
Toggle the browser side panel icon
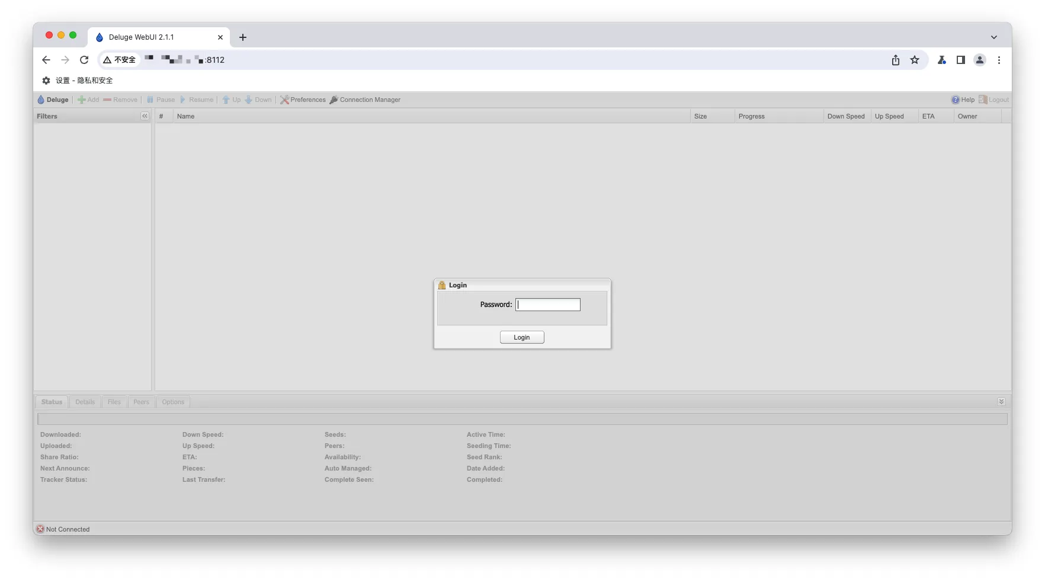coord(961,60)
